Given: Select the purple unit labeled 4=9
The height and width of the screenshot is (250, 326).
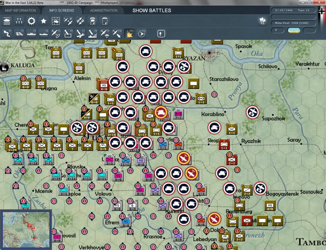Looking at the screenshot, I should pos(178,236).
